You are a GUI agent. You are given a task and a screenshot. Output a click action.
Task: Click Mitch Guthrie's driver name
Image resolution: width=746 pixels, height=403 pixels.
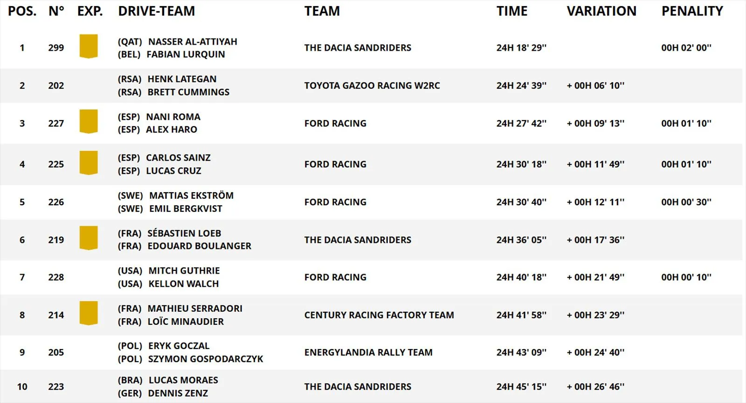184,271
